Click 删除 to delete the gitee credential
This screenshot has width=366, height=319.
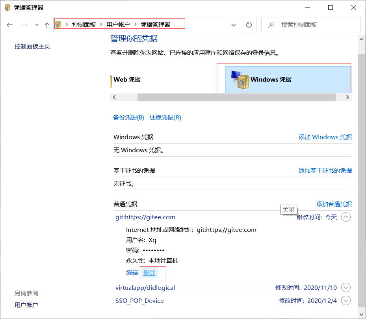tap(149, 272)
